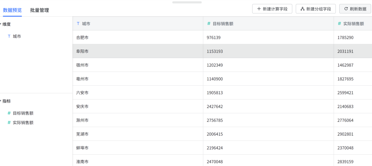This screenshot has height=166, width=372.
Task: Select 目标销售额 field in metrics list
Action: (x=23, y=113)
